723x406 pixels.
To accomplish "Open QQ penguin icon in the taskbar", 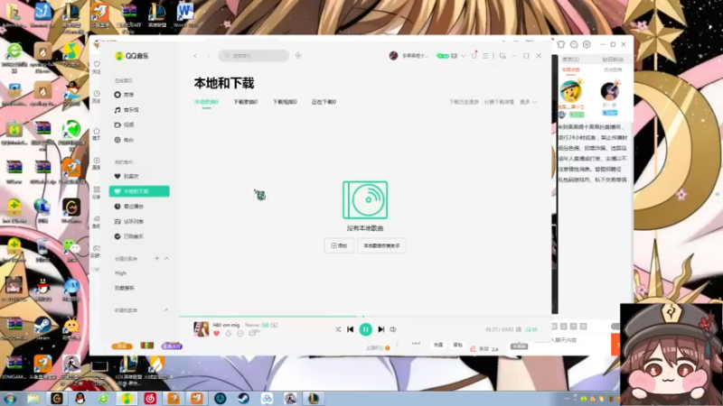I will pos(80,399).
